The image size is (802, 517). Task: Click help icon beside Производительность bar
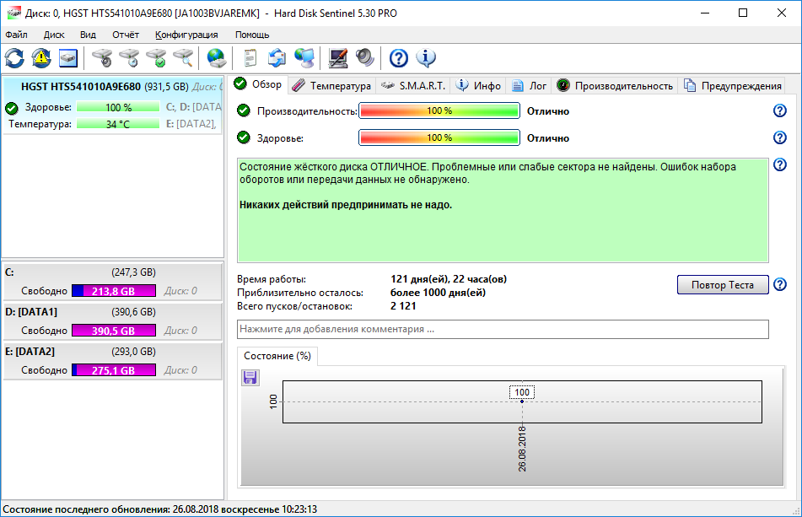click(779, 110)
